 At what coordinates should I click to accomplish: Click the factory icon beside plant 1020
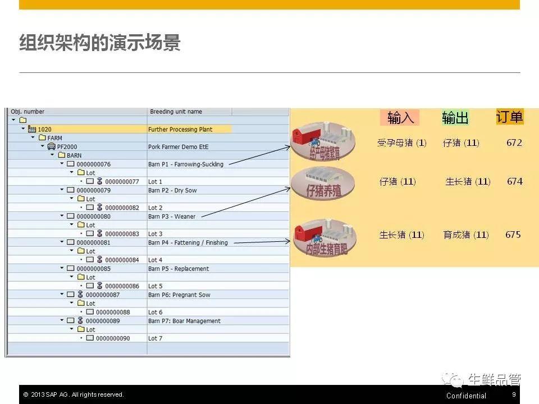(x=32, y=129)
